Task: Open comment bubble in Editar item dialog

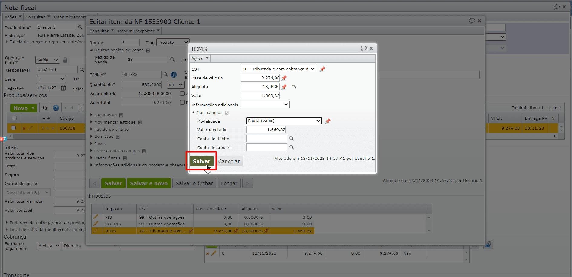Action: coord(472,21)
